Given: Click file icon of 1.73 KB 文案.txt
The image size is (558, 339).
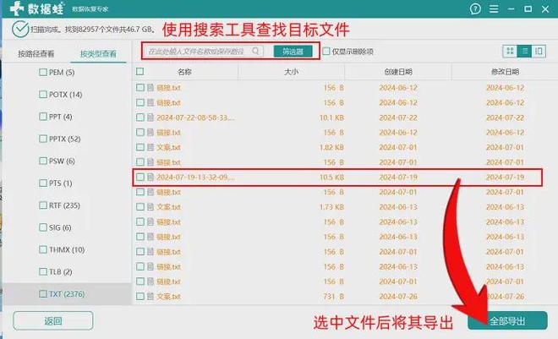Looking at the screenshot, I should coord(150,207).
